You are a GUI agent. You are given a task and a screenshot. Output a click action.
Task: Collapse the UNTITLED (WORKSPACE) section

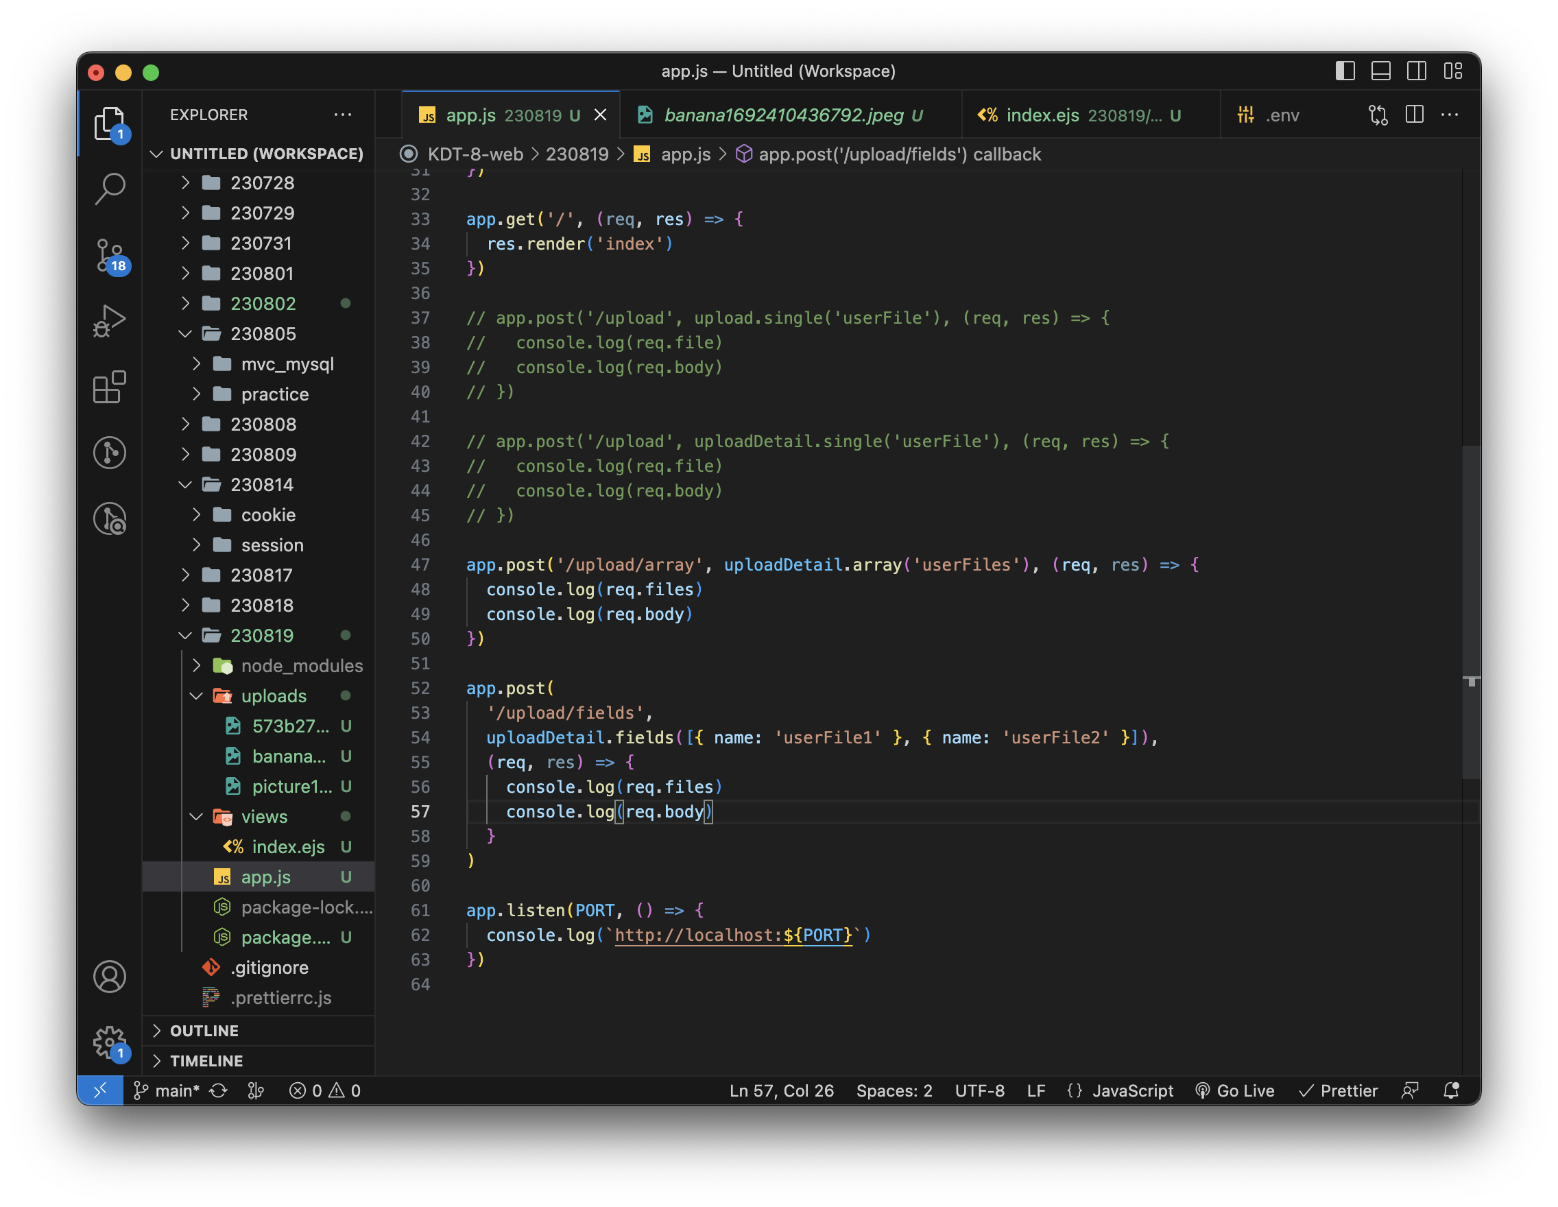(x=259, y=154)
